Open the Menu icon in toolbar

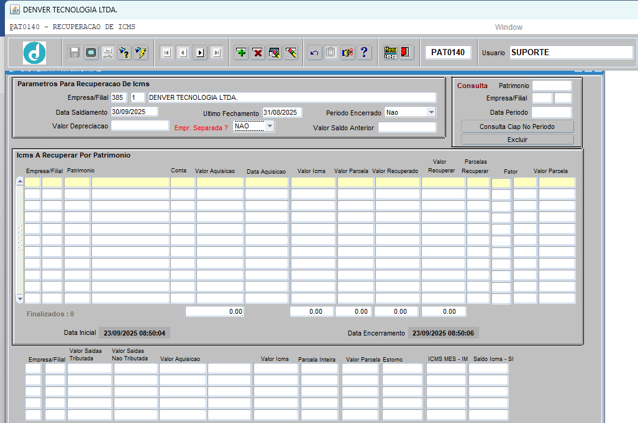(390, 53)
